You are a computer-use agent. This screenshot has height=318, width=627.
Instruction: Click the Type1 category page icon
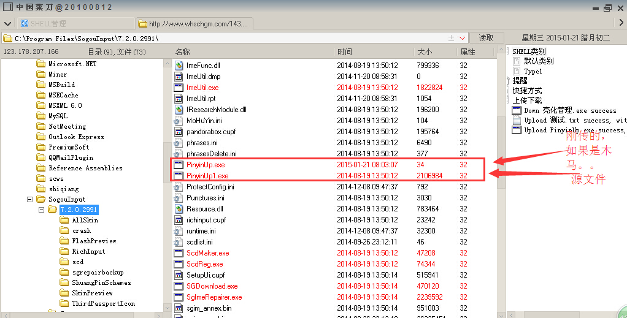click(517, 71)
